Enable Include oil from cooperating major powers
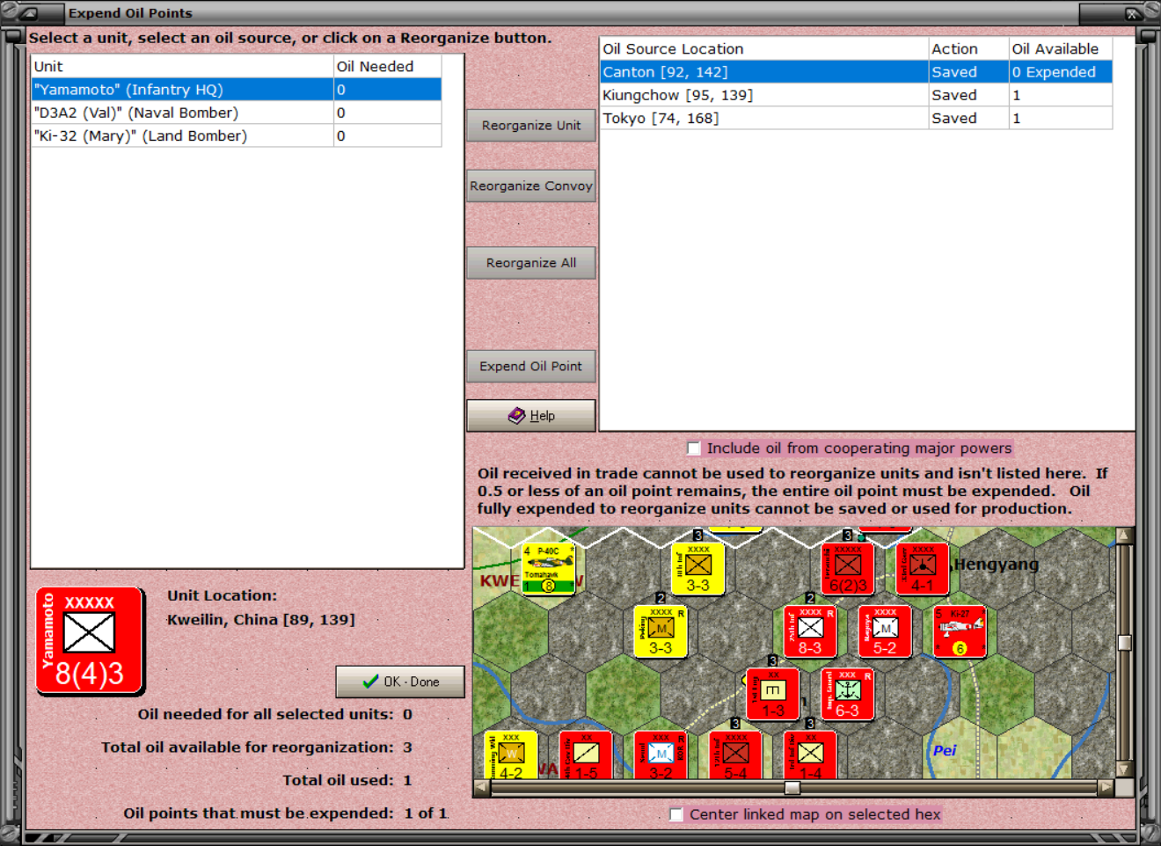This screenshot has height=846, width=1161. click(x=693, y=449)
